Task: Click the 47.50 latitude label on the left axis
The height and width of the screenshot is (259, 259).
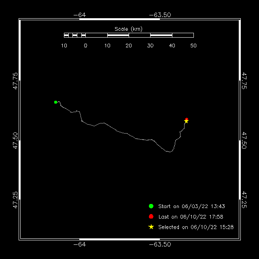Action: pos(15,140)
